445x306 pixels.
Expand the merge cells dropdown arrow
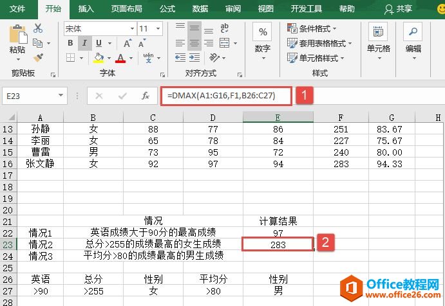click(235, 43)
